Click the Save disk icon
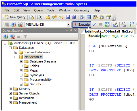 [x=68, y=17]
